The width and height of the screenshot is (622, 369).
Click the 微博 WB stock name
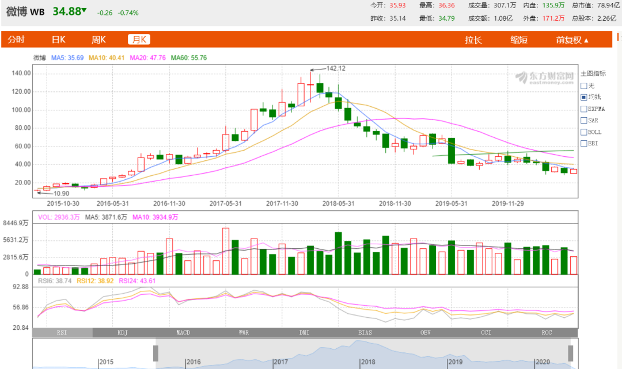click(x=25, y=12)
